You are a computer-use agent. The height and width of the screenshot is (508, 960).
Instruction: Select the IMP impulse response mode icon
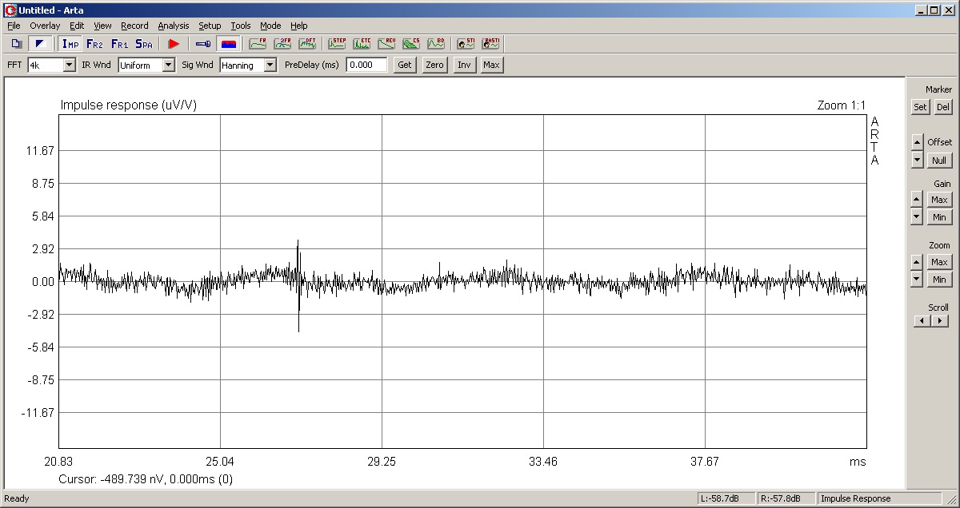point(70,44)
